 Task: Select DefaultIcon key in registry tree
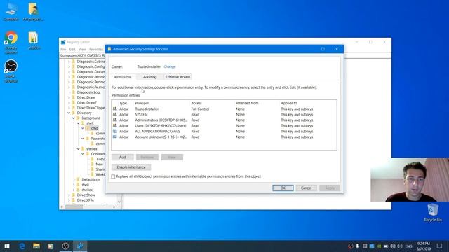91,179
